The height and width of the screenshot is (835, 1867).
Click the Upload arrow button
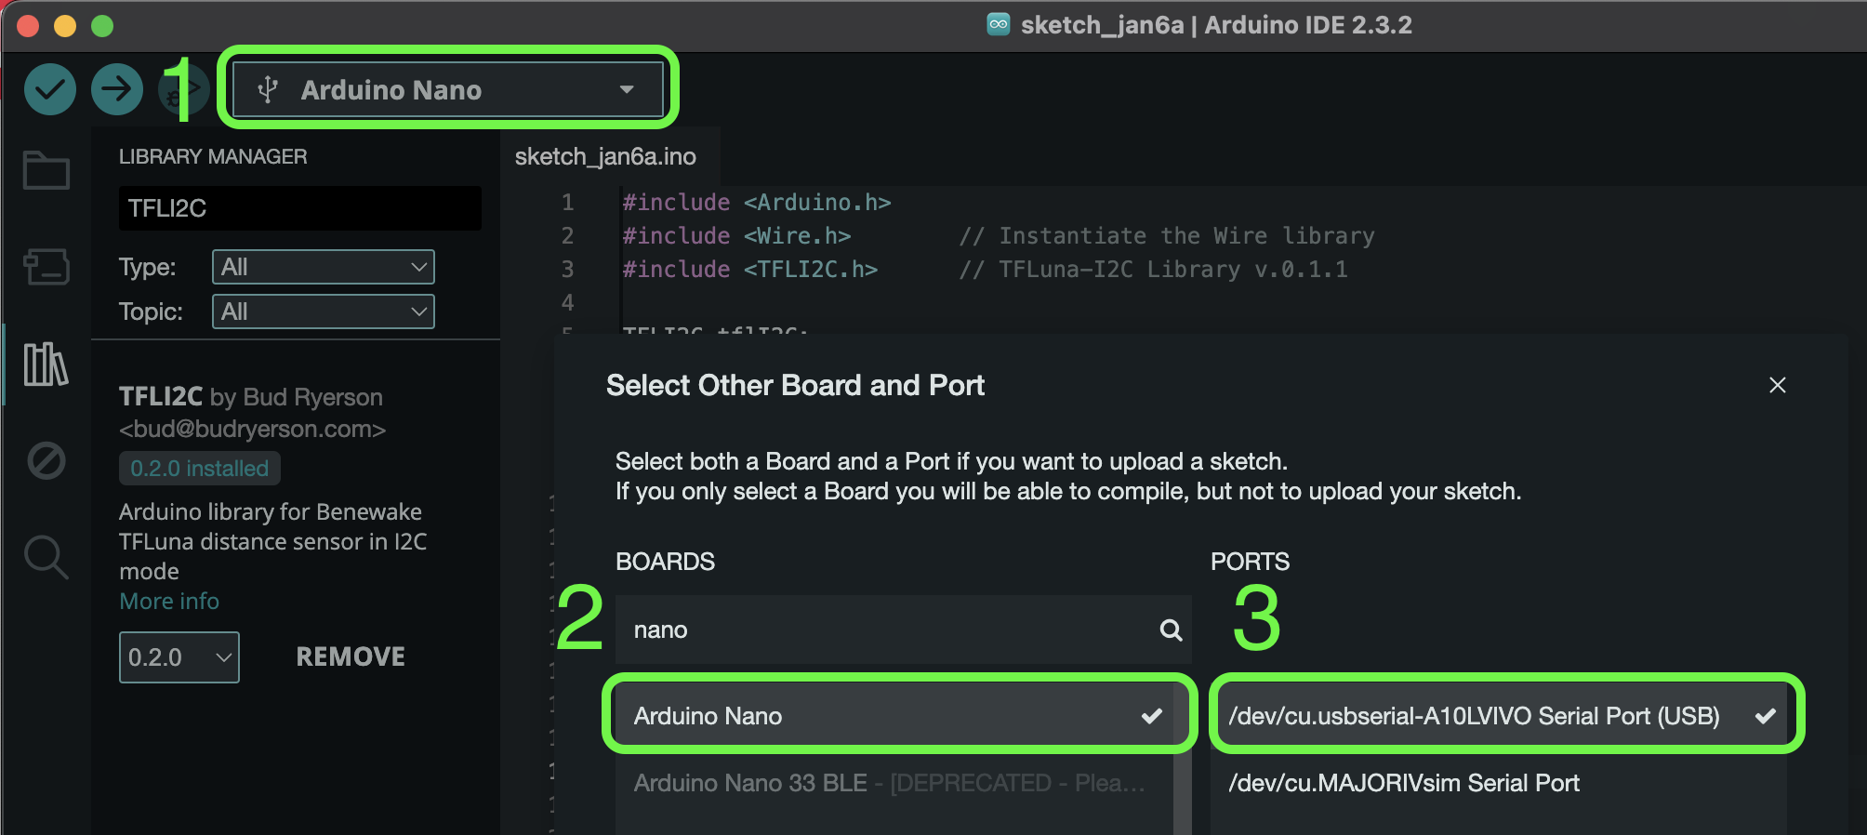click(117, 89)
